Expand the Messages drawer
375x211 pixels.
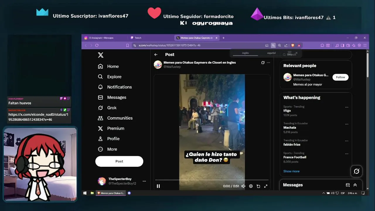click(355, 185)
